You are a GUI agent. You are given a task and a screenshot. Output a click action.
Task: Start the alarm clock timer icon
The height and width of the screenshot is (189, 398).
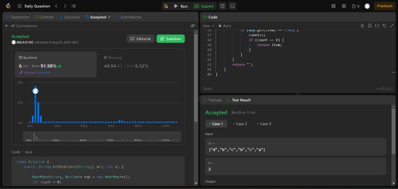(222, 6)
